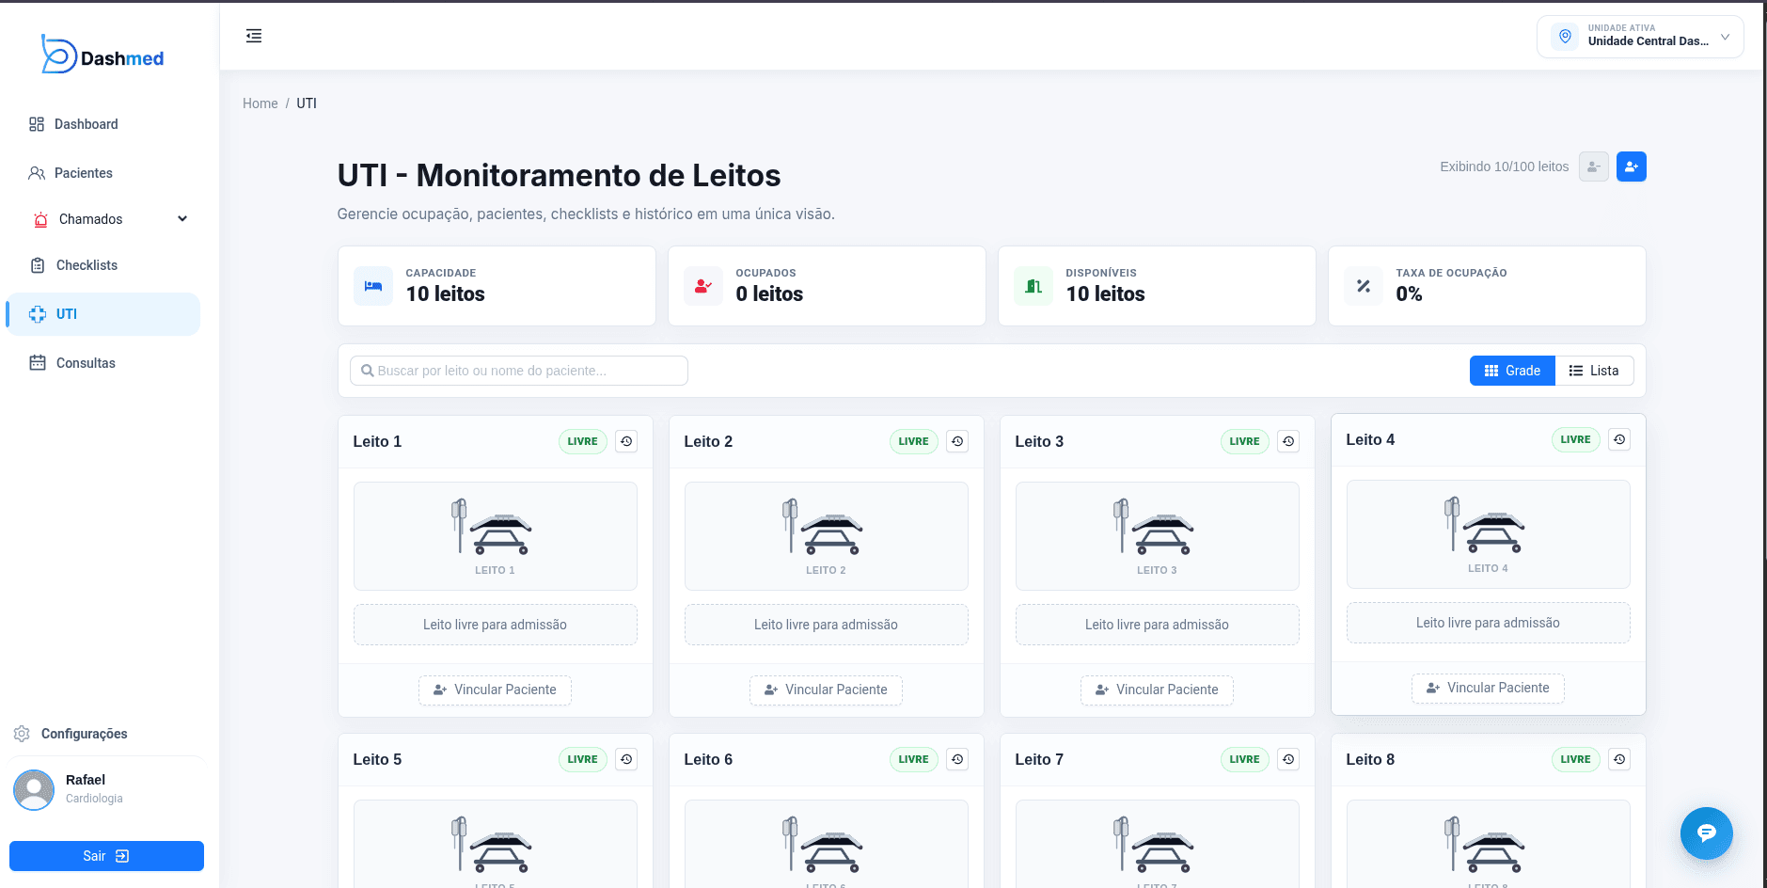The image size is (1767, 888).
Task: Click the blue add-bed icon button
Action: [x=1632, y=166]
